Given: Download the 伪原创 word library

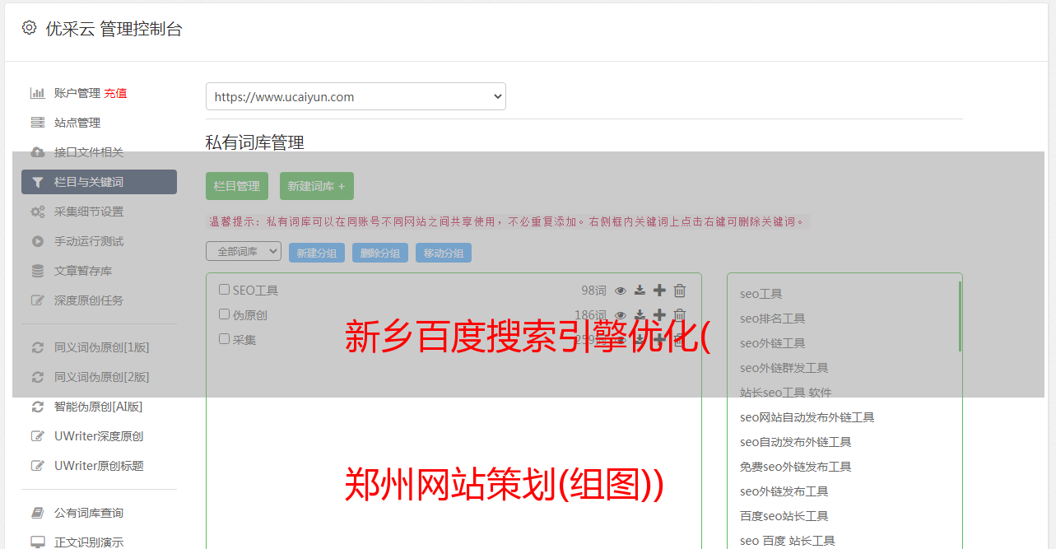Looking at the screenshot, I should coord(640,315).
